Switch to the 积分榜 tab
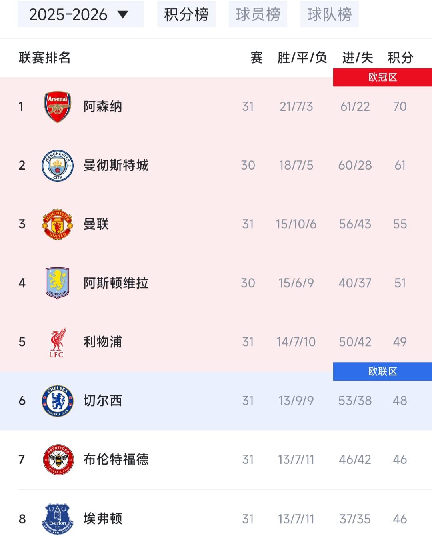The height and width of the screenshot is (545, 432). (x=186, y=14)
